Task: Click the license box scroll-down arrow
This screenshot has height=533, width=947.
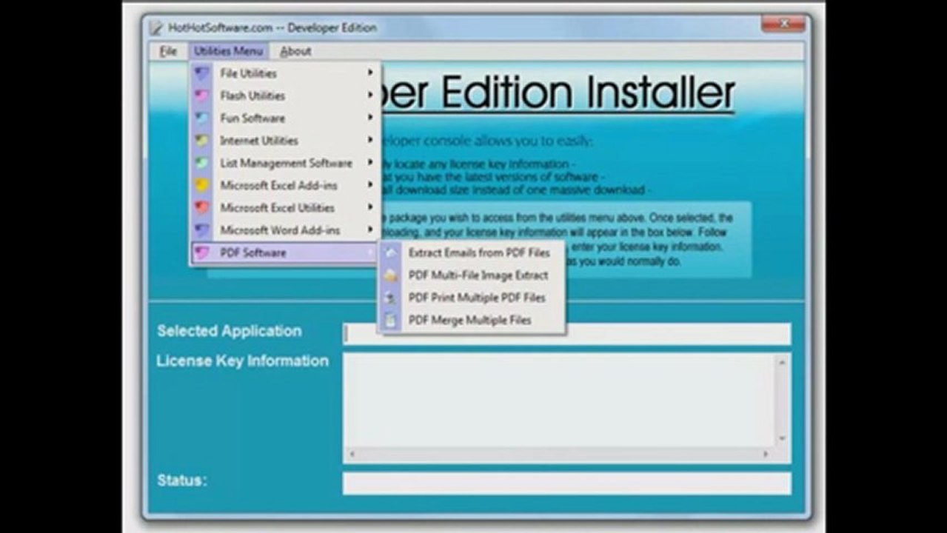Action: click(x=782, y=438)
